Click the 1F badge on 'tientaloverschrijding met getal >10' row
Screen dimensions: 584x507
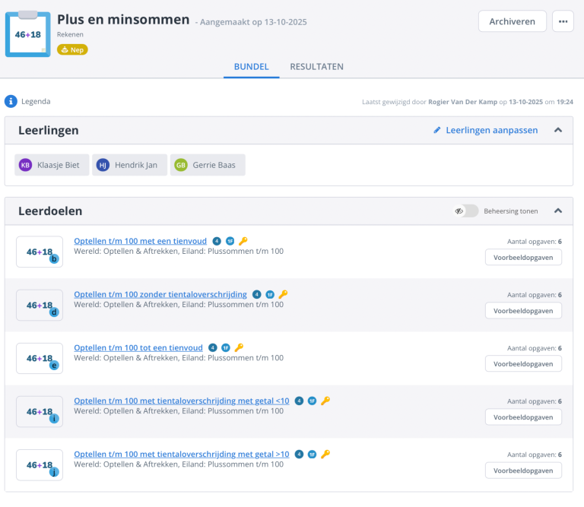tap(312, 454)
